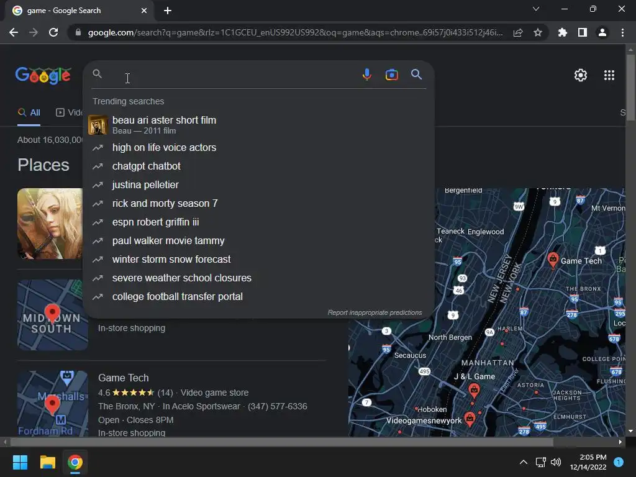
Task: Click into the Google search input field
Action: click(231, 75)
